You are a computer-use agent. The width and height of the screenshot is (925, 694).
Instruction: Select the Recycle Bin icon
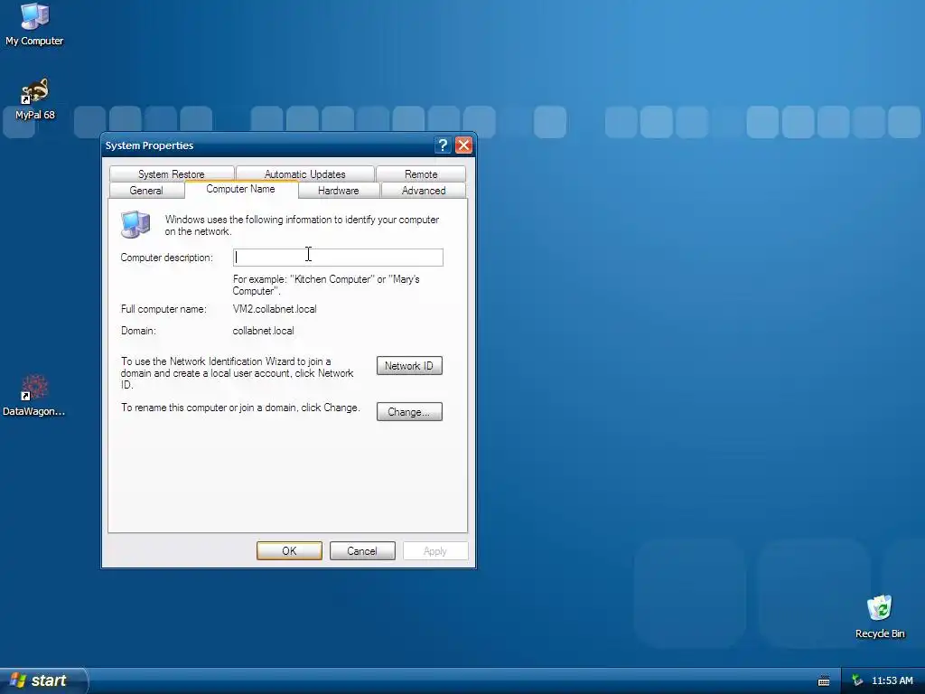coord(880,616)
